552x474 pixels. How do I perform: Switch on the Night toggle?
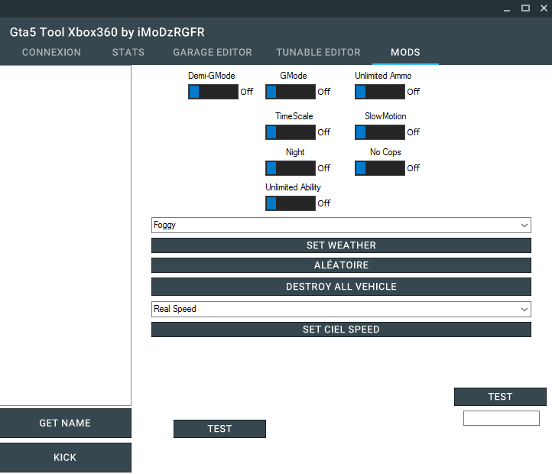tap(290, 168)
